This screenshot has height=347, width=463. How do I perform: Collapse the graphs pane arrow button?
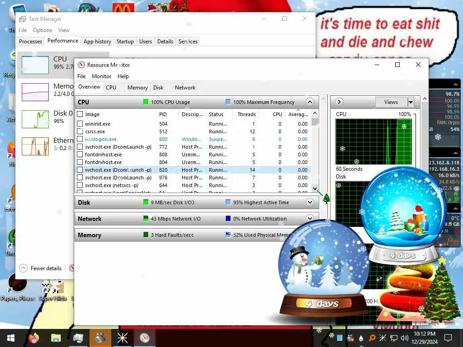point(339,102)
